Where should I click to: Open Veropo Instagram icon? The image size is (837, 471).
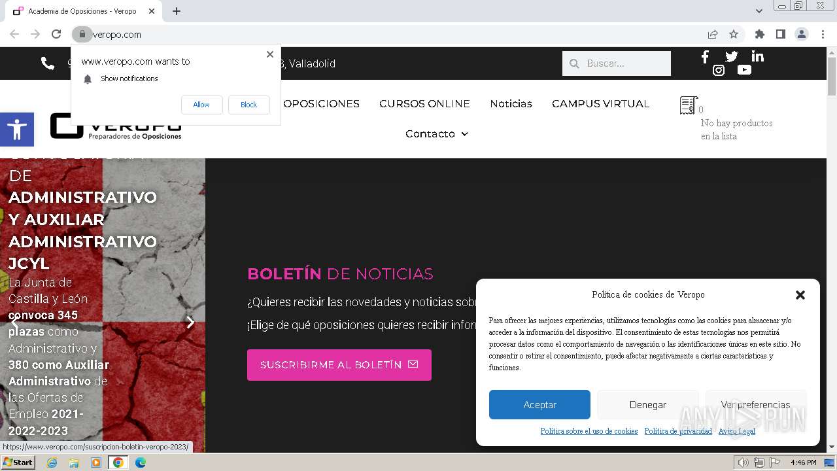(x=718, y=70)
